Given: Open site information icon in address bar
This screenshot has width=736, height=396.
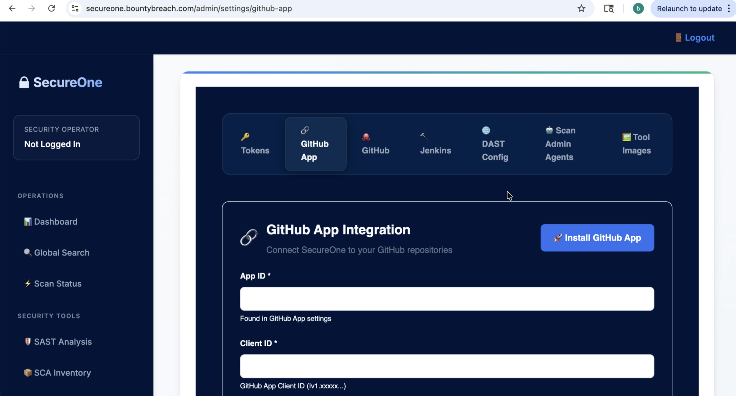Looking at the screenshot, I should (x=75, y=8).
